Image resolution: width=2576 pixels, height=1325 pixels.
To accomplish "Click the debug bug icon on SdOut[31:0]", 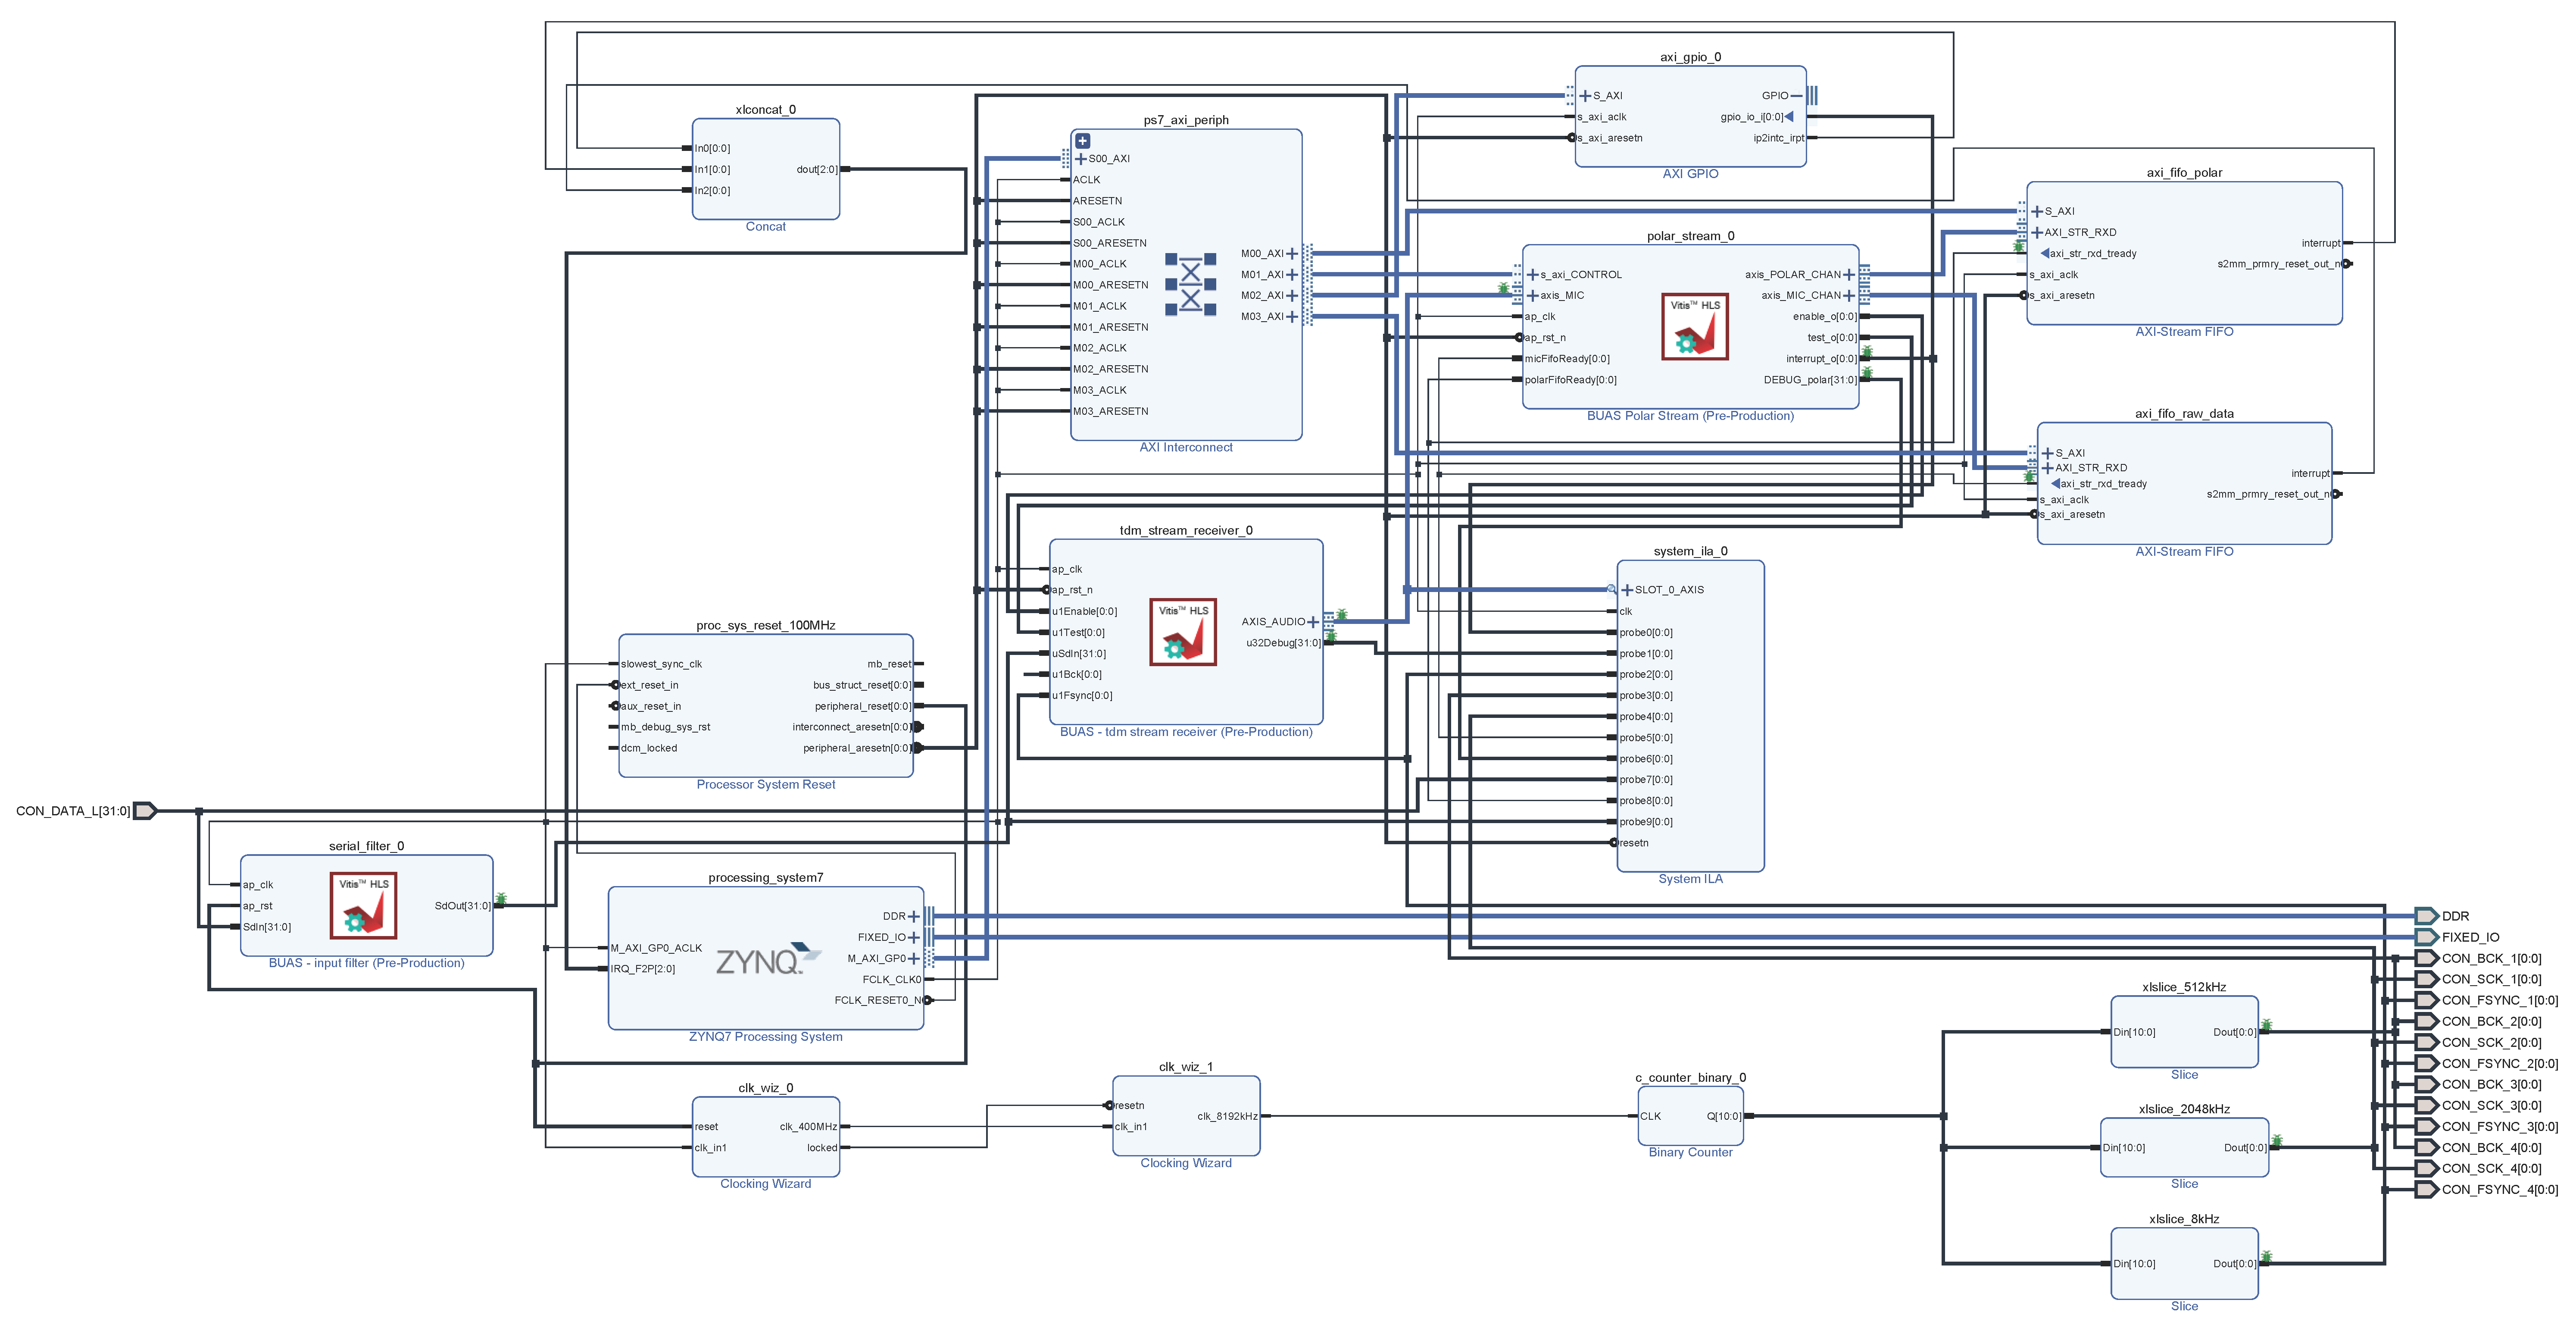I will pyautogui.click(x=501, y=899).
